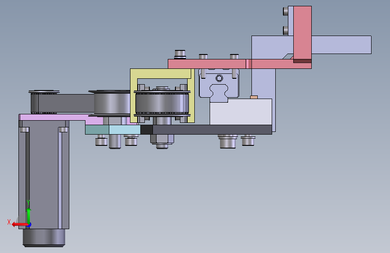This screenshot has height=253, width=390.
Task: Select the long dark gray base plate
Action: click(x=212, y=130)
